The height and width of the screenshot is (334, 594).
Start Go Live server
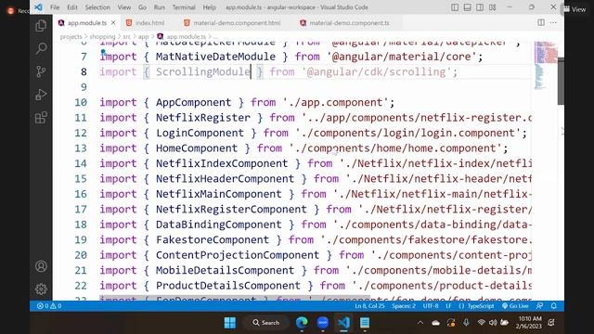515,305
